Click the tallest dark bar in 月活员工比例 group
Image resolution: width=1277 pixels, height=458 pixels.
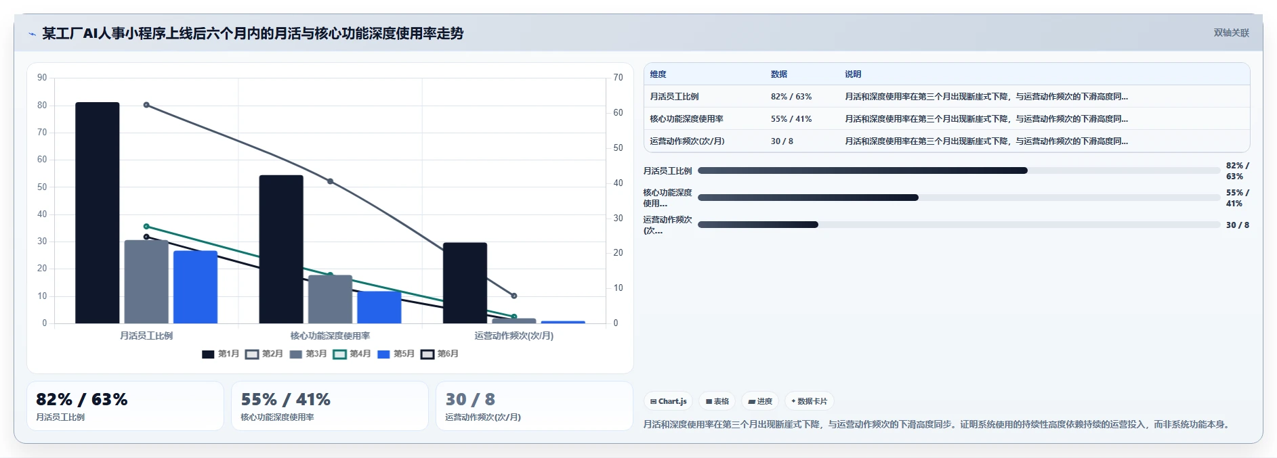98,212
